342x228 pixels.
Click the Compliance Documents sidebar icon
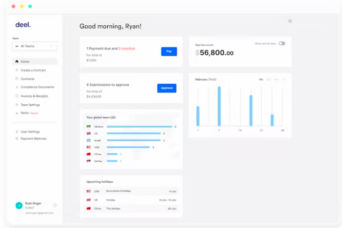(x=17, y=87)
